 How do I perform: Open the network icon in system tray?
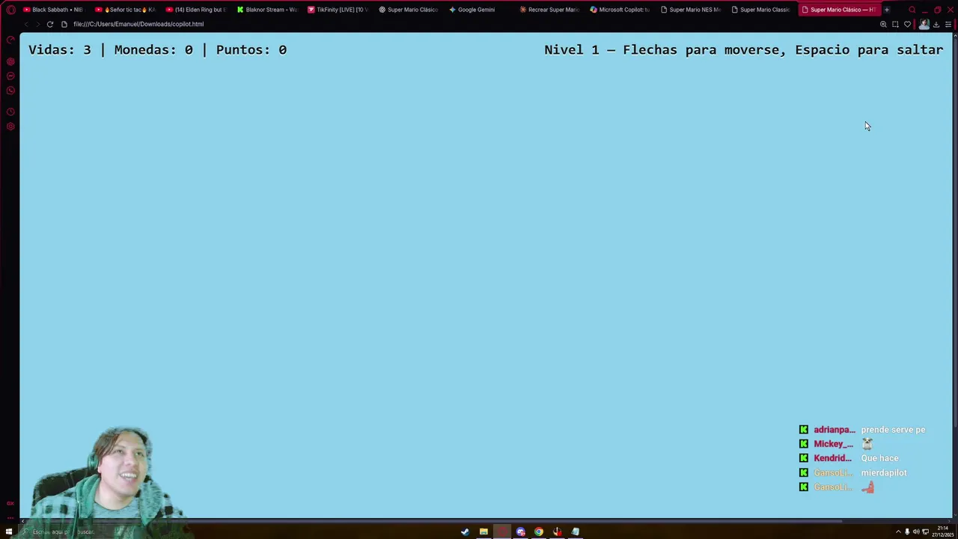[925, 532]
